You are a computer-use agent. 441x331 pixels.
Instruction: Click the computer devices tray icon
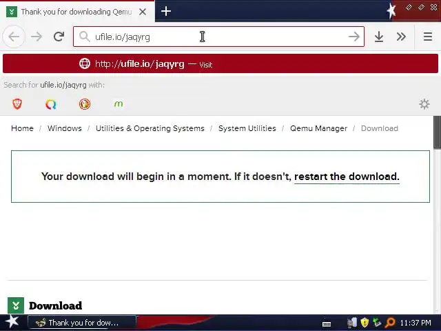[x=352, y=323]
